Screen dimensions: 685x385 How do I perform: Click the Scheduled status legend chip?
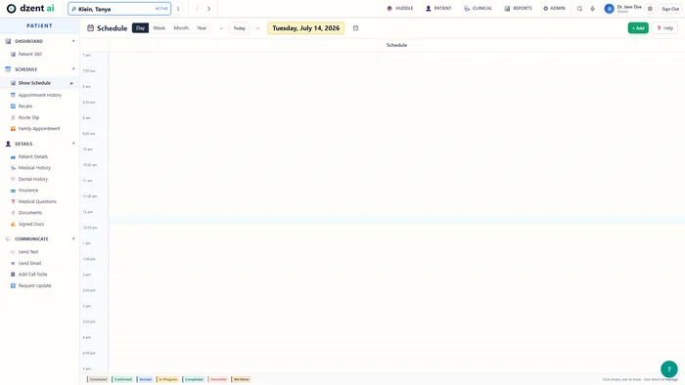coord(98,379)
